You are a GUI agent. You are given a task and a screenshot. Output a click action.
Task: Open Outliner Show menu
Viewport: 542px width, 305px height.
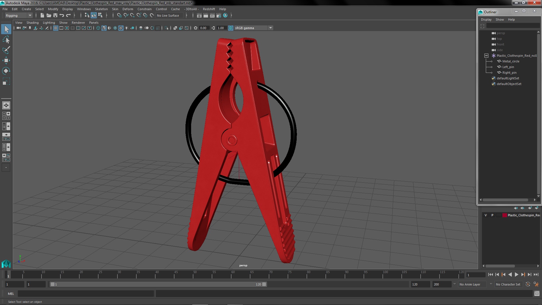click(x=500, y=19)
